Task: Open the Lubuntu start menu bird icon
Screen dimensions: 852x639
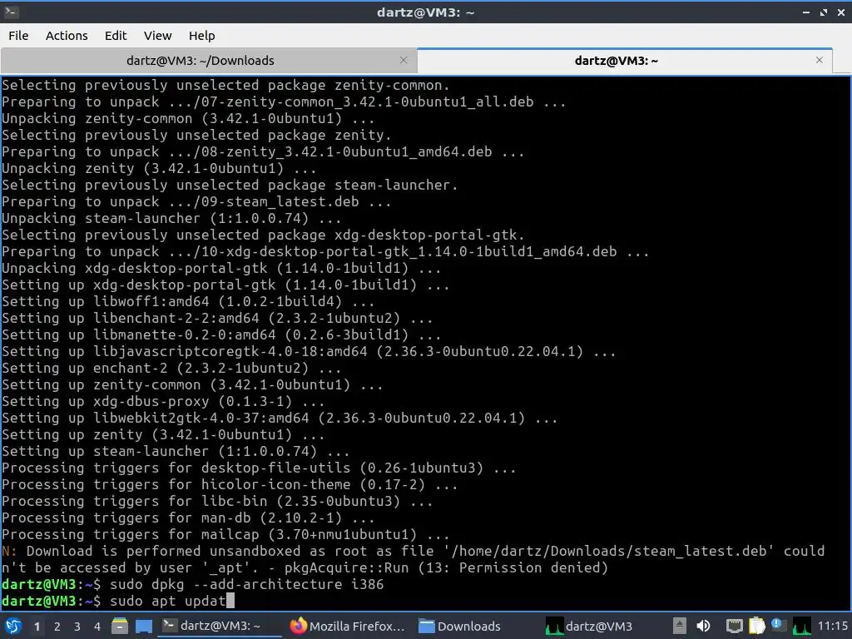Action: tap(13, 626)
